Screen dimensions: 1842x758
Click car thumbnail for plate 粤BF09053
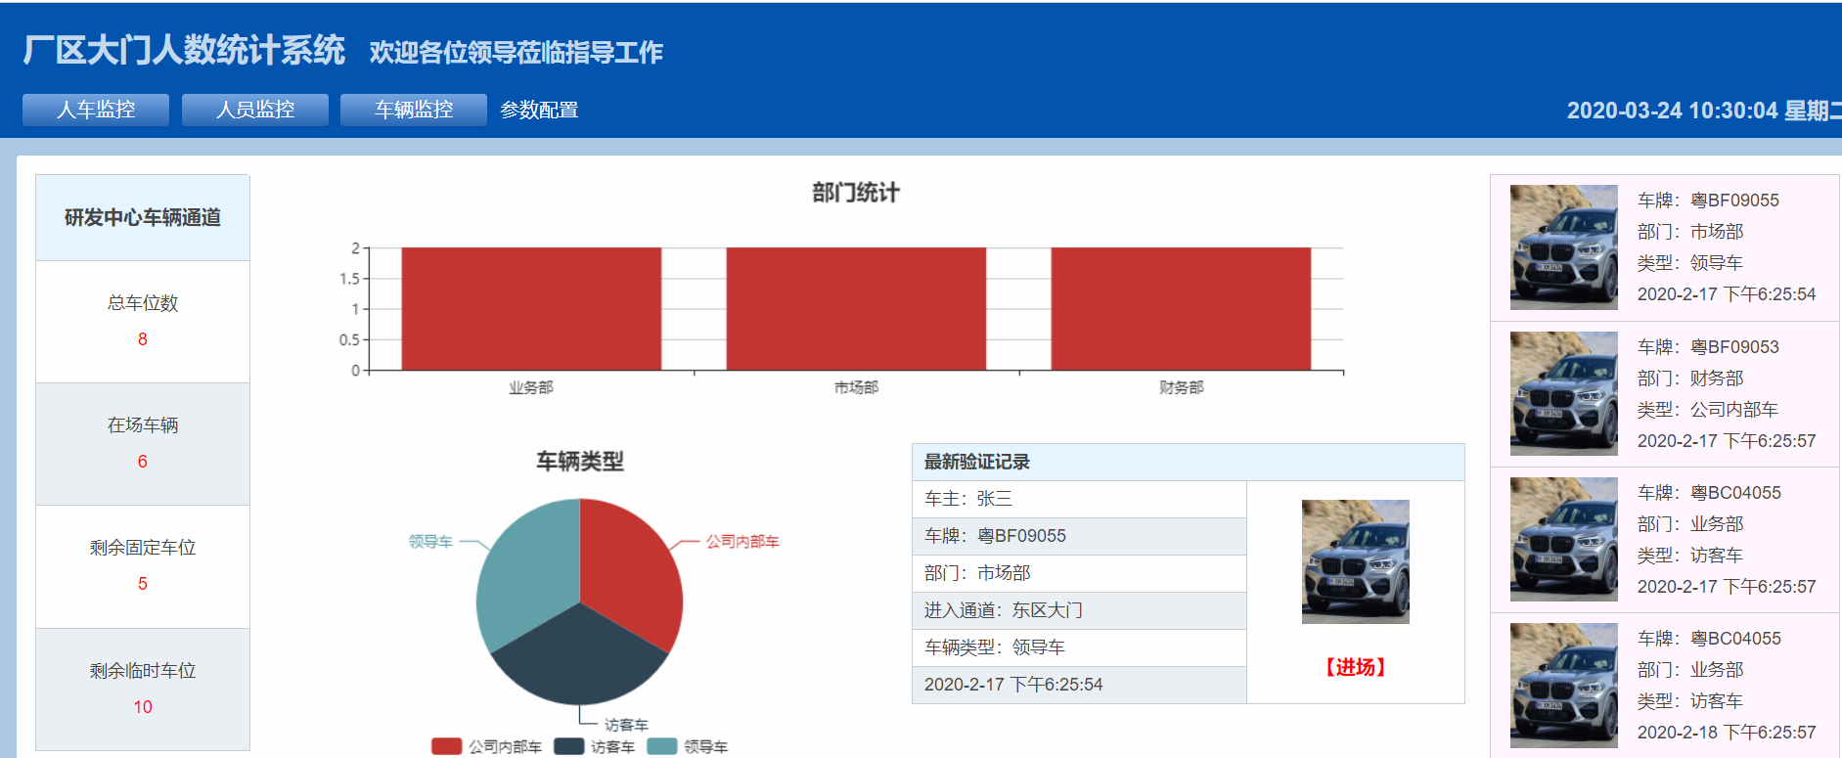click(x=1563, y=393)
